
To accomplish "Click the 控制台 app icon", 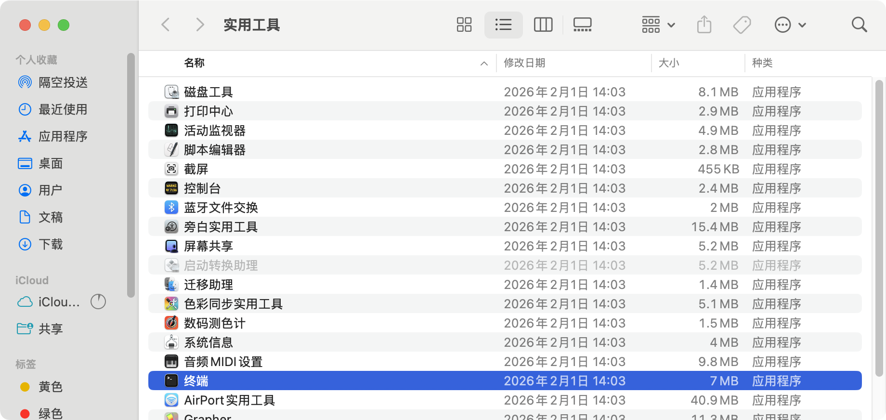I will 171,188.
